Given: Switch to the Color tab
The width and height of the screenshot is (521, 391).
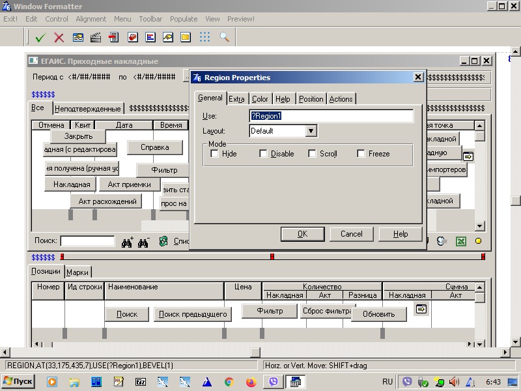Looking at the screenshot, I should (260, 99).
